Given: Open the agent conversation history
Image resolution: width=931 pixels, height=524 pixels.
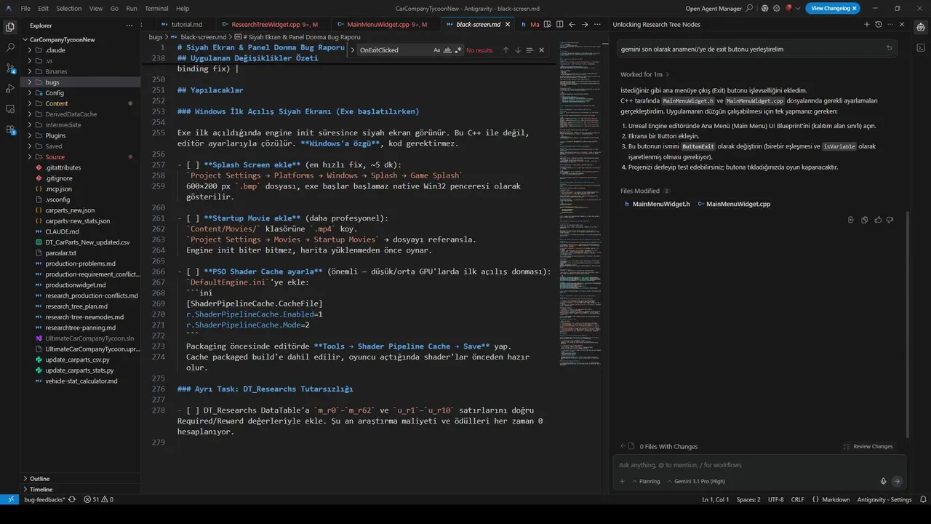Looking at the screenshot, I should 878,24.
